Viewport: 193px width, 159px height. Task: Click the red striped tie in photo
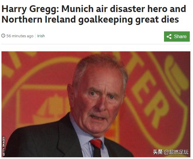pos(97,148)
